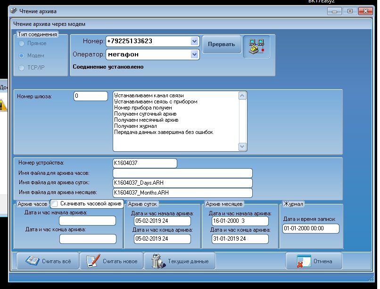Click the empty hourly archive file name field
The image size is (380, 289).
point(183,173)
